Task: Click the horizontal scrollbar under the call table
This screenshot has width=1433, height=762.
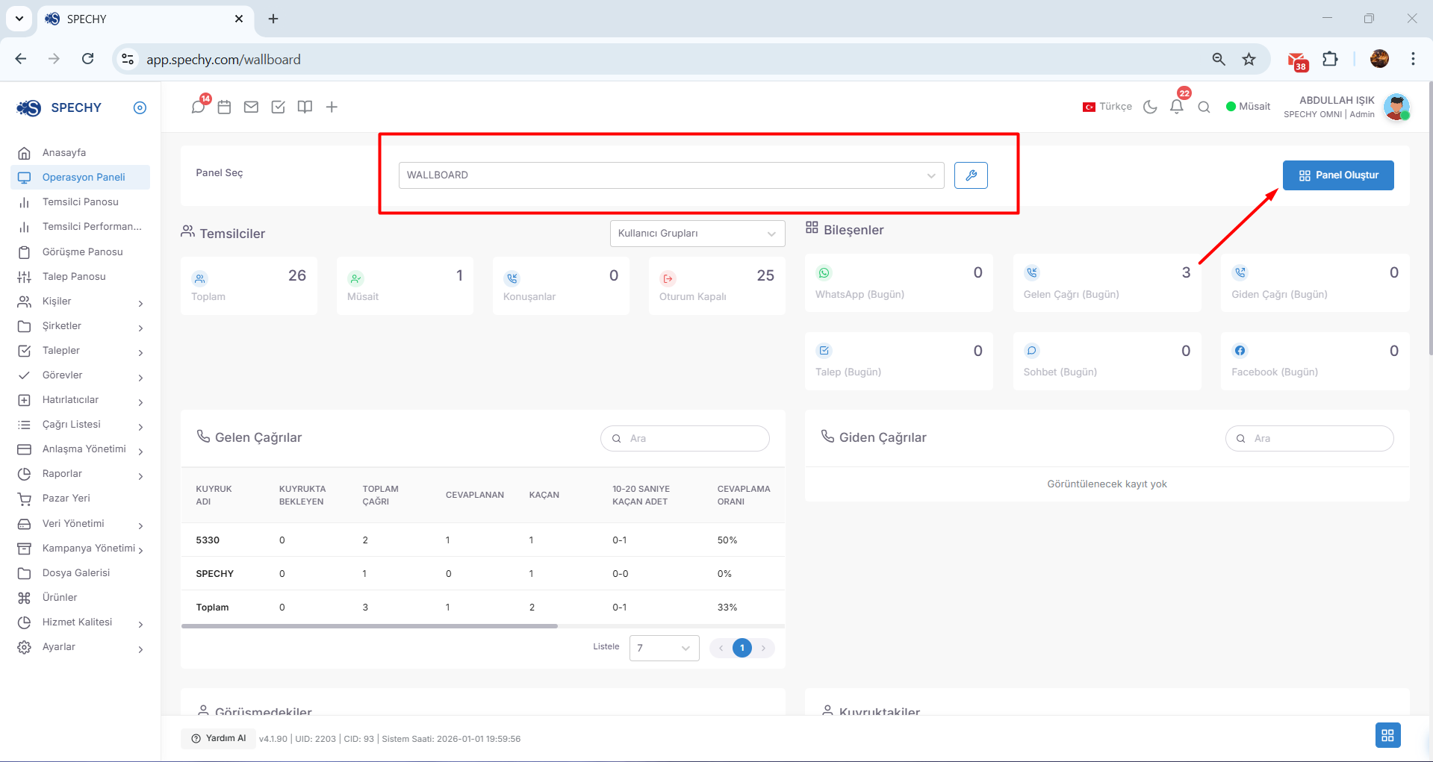Action: pyautogui.click(x=370, y=626)
